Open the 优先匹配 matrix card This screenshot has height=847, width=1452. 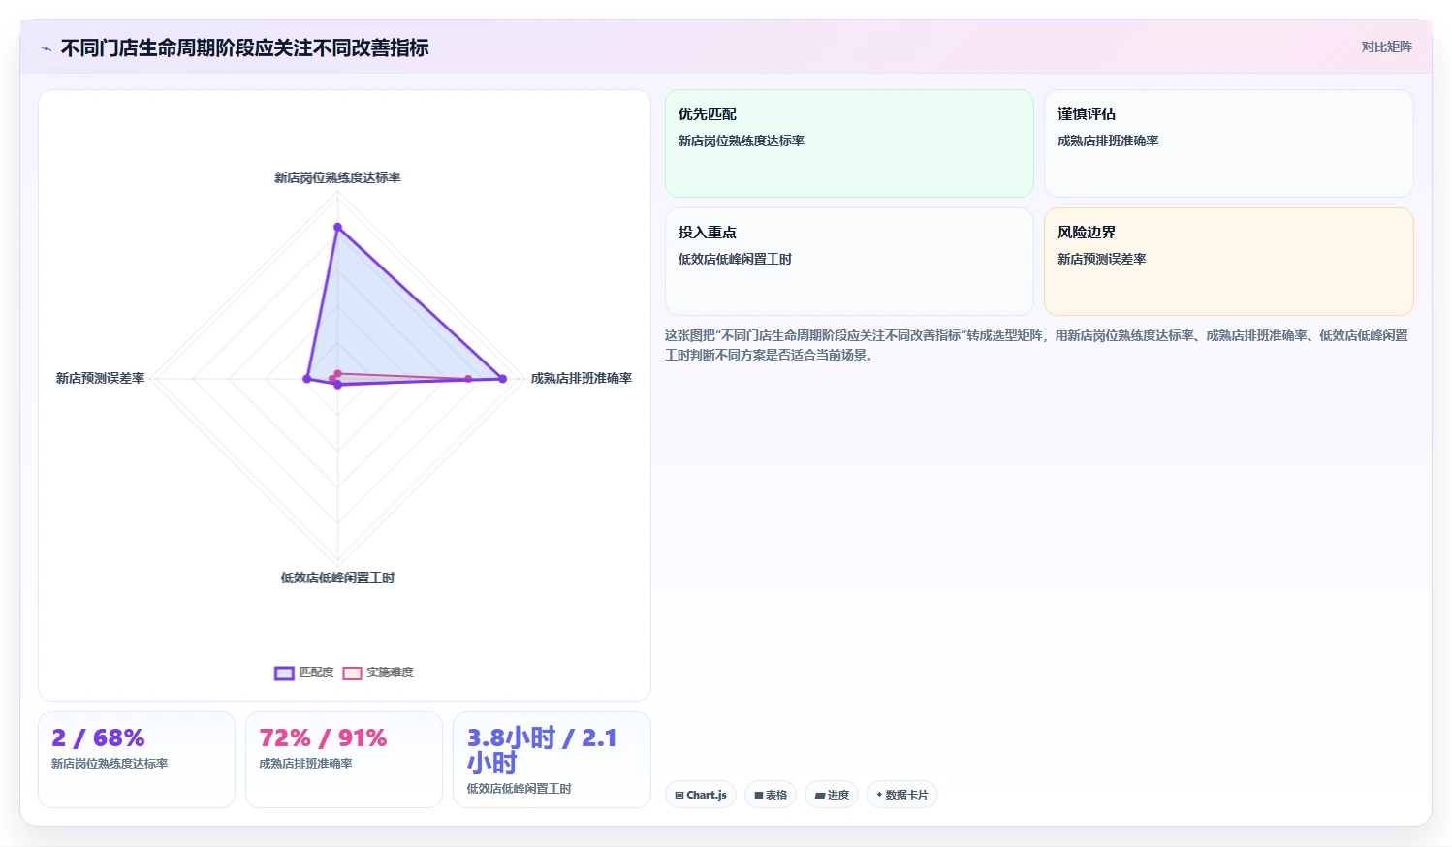pyautogui.click(x=849, y=143)
